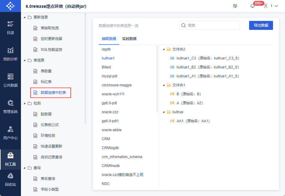The height and width of the screenshot is (196, 285).
Task: Select the oracle-wyh111 connection
Action: click(x=113, y=94)
